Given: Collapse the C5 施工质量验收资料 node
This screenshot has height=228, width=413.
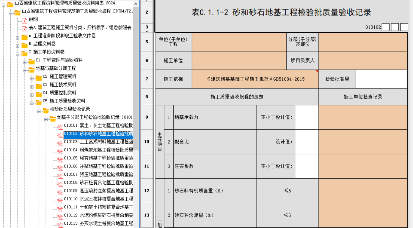Looking at the screenshot, I should 32,103.
